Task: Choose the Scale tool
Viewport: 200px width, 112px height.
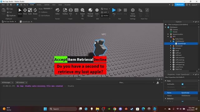Action: click(30, 11)
